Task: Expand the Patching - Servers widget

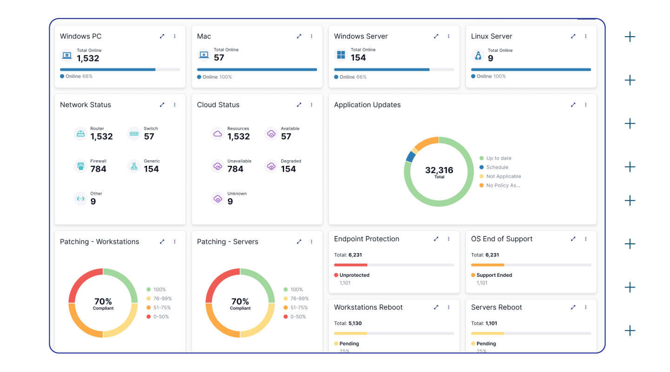Action: (299, 241)
